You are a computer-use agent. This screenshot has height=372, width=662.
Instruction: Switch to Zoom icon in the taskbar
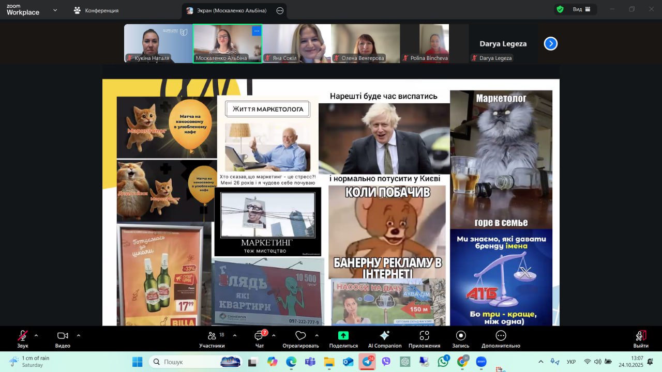[x=481, y=362]
